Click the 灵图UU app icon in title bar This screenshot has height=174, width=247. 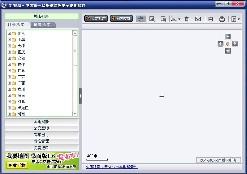click(4, 5)
